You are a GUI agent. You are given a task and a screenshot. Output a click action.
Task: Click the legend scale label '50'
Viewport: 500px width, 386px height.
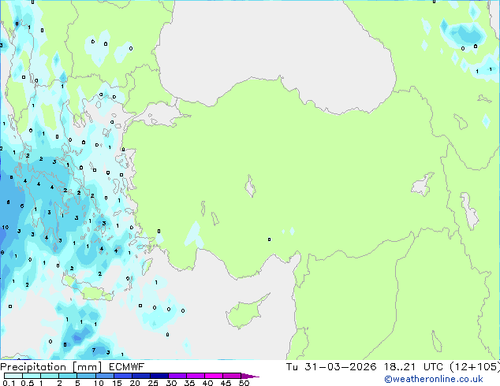click(x=244, y=383)
